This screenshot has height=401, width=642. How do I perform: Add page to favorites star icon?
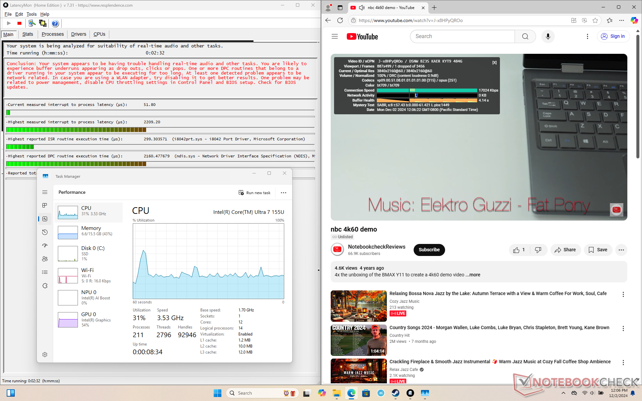(x=595, y=20)
